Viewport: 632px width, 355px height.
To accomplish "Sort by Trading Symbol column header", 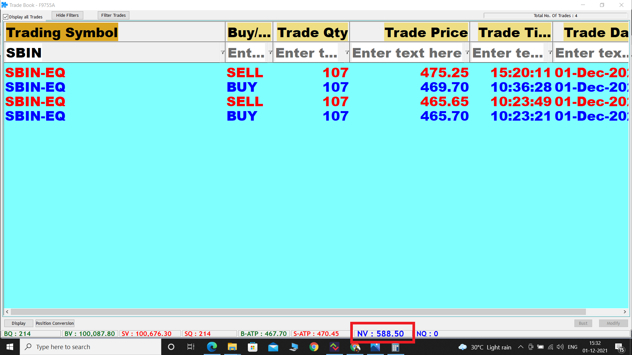I will [x=62, y=32].
